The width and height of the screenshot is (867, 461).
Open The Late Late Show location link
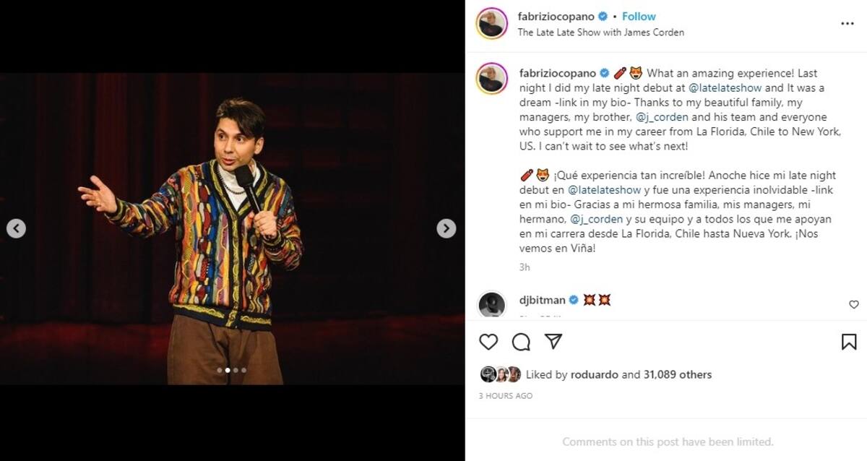[600, 33]
